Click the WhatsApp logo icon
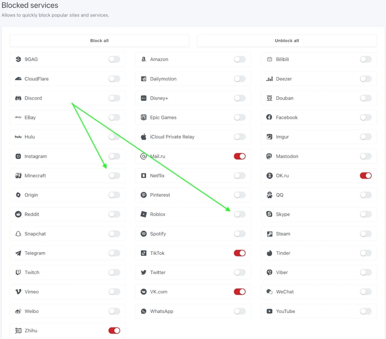This screenshot has width=386, height=339. 144,312
